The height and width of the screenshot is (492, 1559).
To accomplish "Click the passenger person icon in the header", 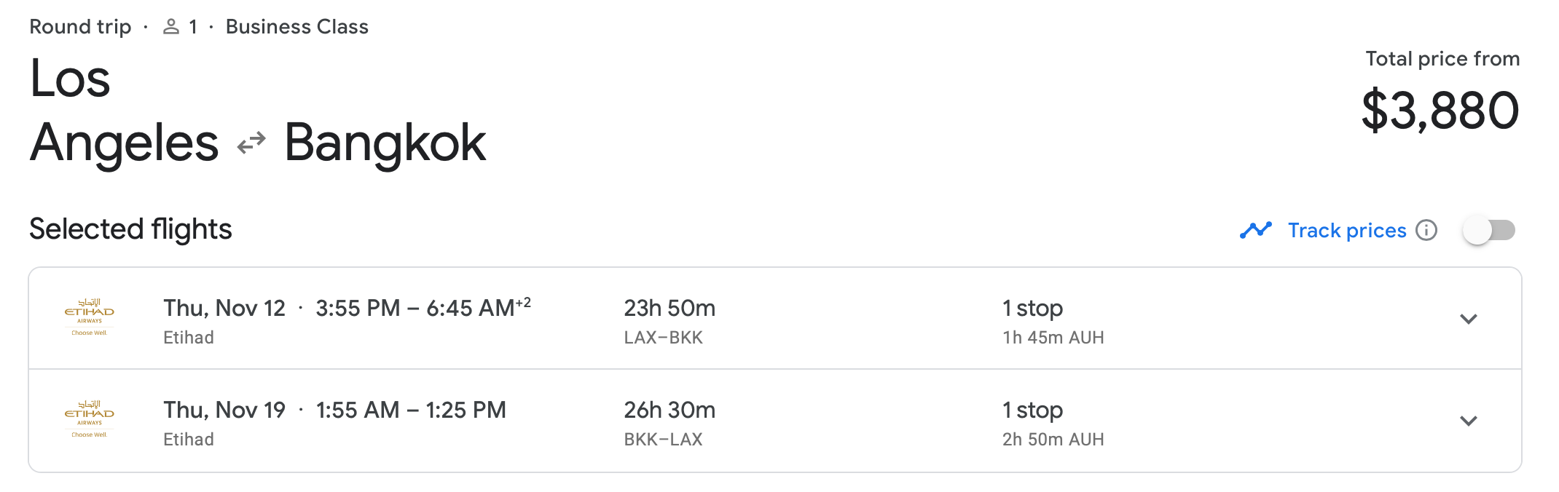I will tap(170, 26).
